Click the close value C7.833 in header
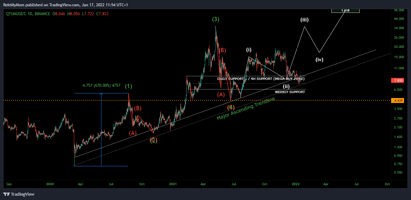Screen dimensions: 411x200 [x=102, y=14]
